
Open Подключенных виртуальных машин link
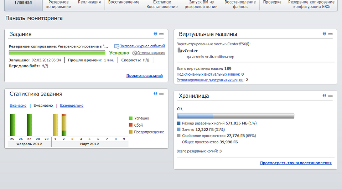(208, 74)
